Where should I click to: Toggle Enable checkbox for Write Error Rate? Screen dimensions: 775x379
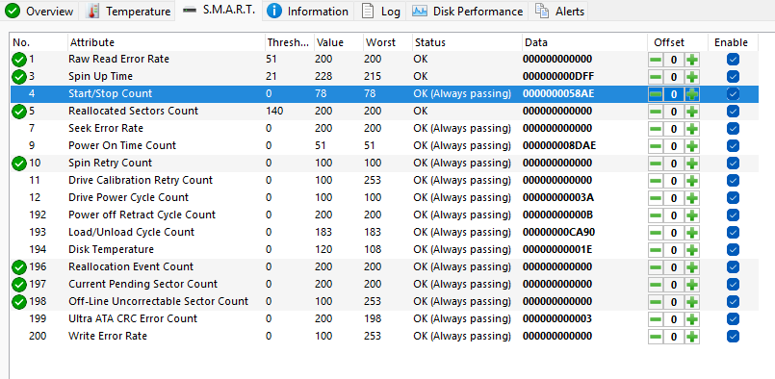(x=733, y=337)
